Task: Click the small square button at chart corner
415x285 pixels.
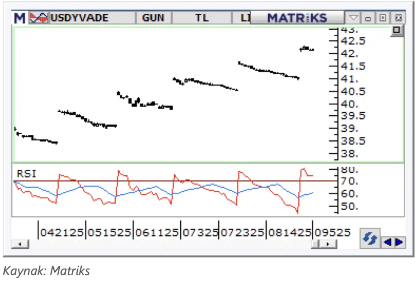Action: pos(396,31)
